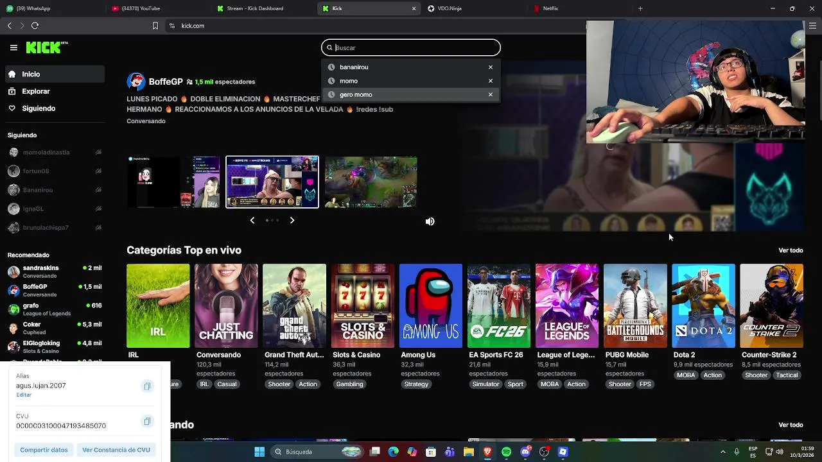This screenshot has width=822, height=462.
Task: Toggle featured stream volume speaker icon
Action: [430, 221]
